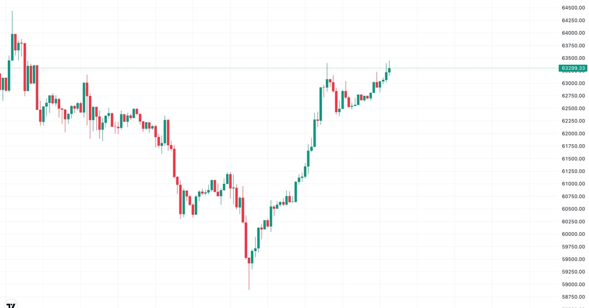Click the 60000.00 price axis label
Viewport: 589px width, 308px height.
(x=574, y=234)
